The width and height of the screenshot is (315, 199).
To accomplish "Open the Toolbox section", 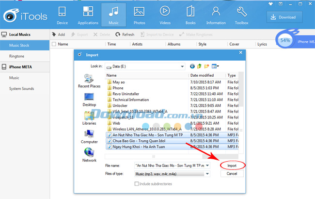I will click(242, 15).
